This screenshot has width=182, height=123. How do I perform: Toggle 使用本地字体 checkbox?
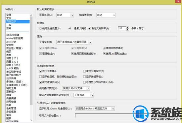[x=104, y=48]
